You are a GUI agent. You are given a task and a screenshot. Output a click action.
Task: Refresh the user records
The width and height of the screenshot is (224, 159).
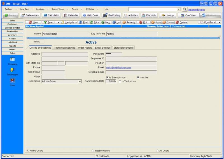coord(129,22)
